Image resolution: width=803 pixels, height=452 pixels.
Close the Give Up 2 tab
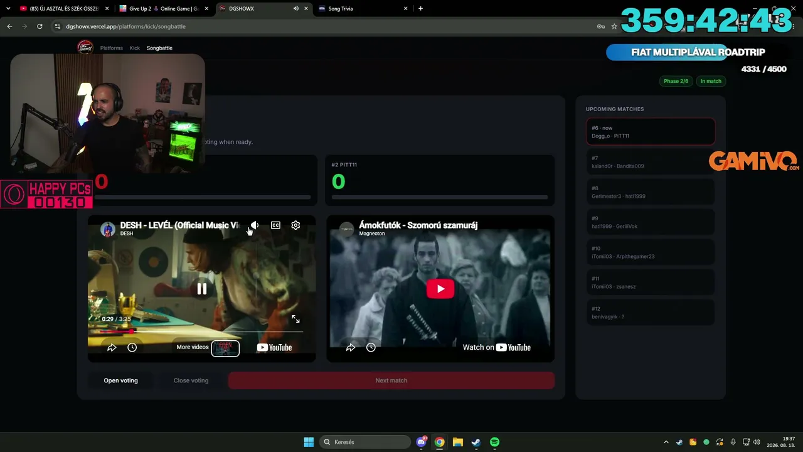(206, 9)
